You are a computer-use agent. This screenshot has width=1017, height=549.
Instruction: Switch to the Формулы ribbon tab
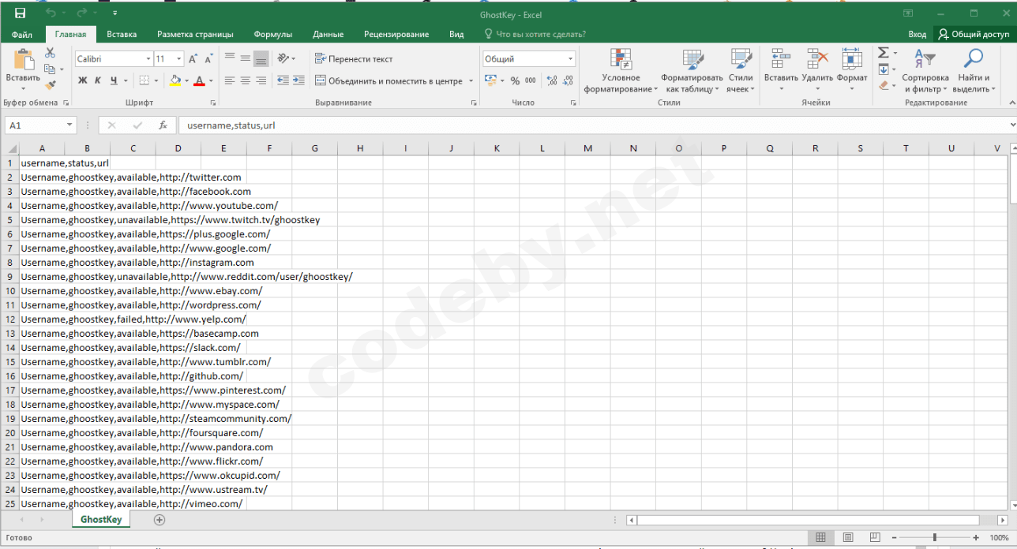tap(273, 35)
